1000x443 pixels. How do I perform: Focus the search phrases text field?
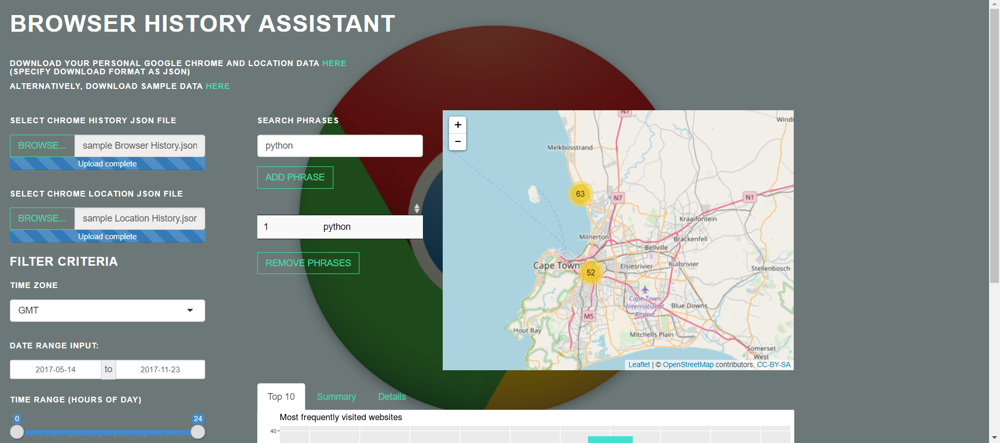[340, 146]
